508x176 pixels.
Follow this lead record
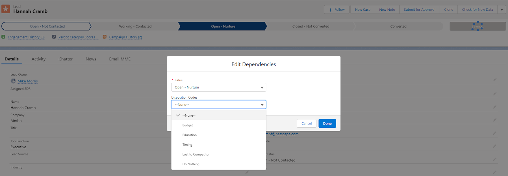point(337,9)
